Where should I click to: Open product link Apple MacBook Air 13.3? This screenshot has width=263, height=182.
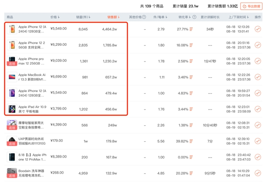pos(32,77)
